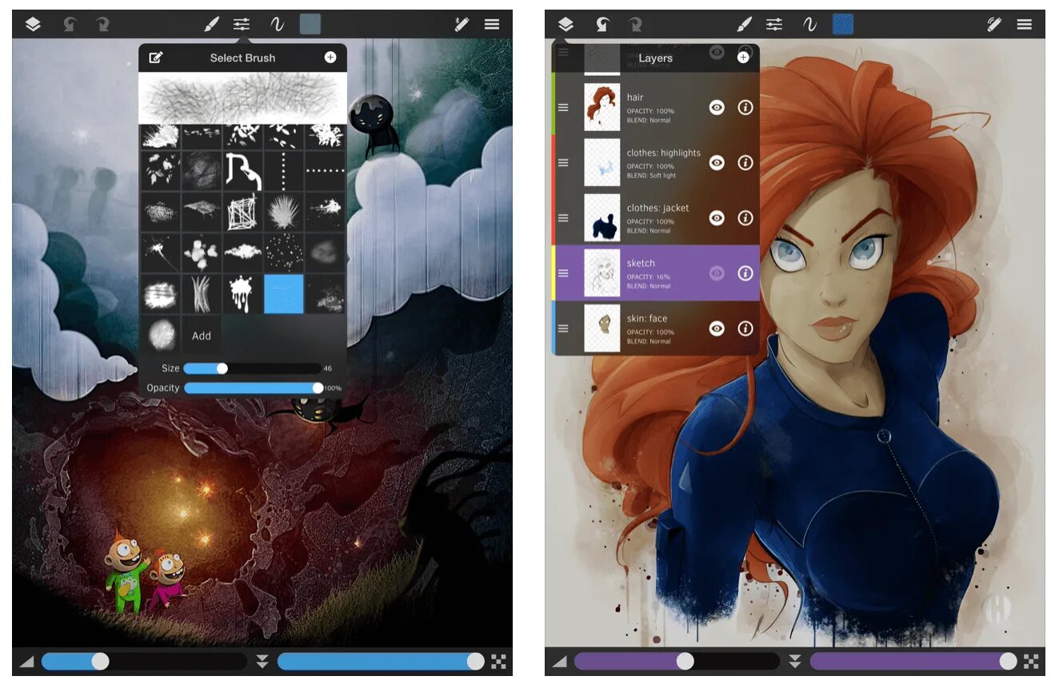Viewport: 1051px width, 684px height.
Task: Open the layers icon in left screenshot toolbar
Action: point(33,24)
